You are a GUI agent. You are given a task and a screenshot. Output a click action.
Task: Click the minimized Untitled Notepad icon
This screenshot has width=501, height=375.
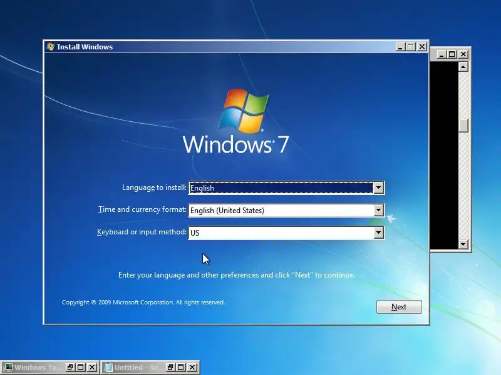point(108,367)
